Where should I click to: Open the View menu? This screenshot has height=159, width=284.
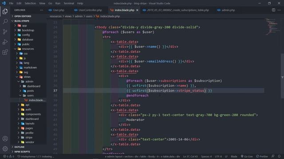click(x=42, y=3)
